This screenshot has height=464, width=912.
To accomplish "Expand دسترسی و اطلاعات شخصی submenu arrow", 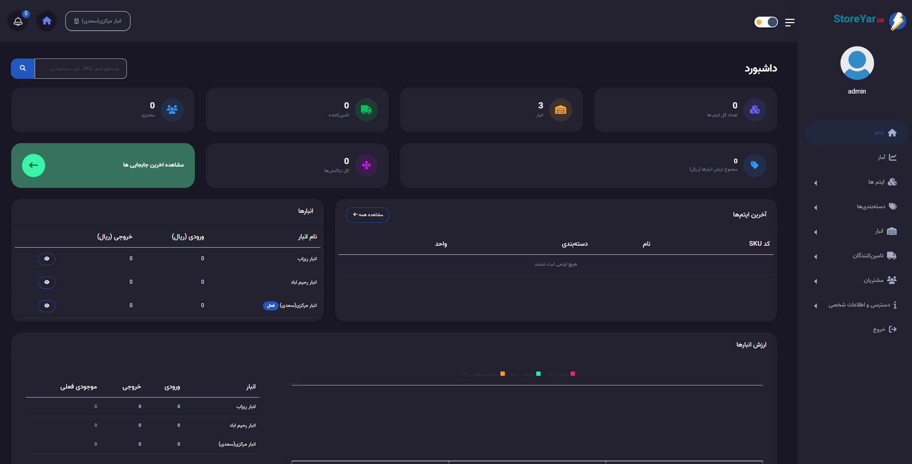I will pyautogui.click(x=816, y=306).
